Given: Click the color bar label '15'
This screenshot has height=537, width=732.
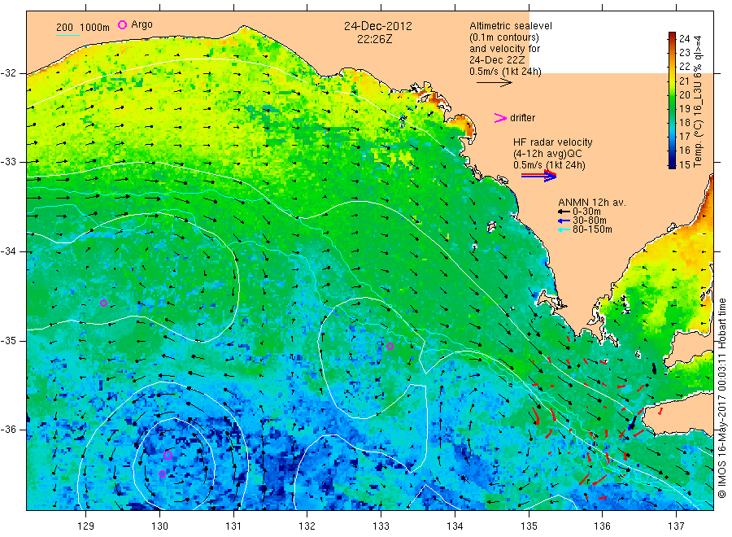Looking at the screenshot, I should (684, 164).
